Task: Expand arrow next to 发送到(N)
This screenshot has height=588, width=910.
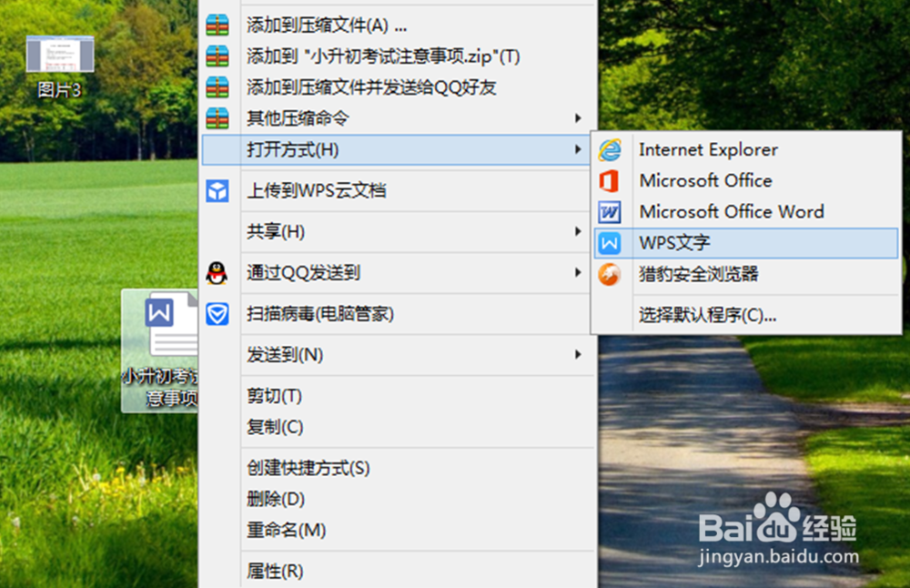Action: [x=578, y=355]
